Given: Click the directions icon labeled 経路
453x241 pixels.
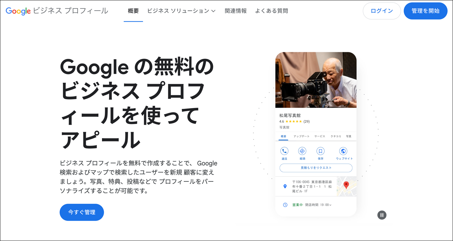Looking at the screenshot, I should tap(302, 151).
